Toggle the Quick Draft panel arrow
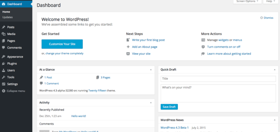 pyautogui.click(x=275, y=70)
